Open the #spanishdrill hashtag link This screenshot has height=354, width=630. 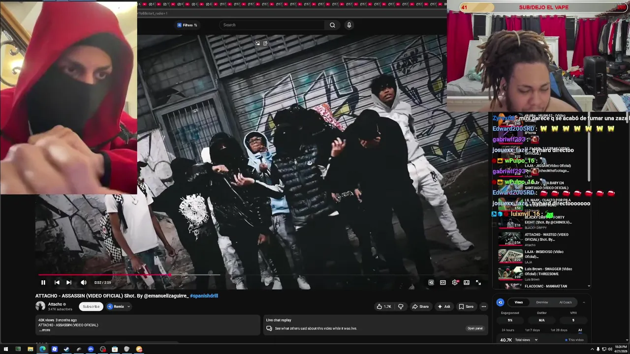(x=204, y=295)
